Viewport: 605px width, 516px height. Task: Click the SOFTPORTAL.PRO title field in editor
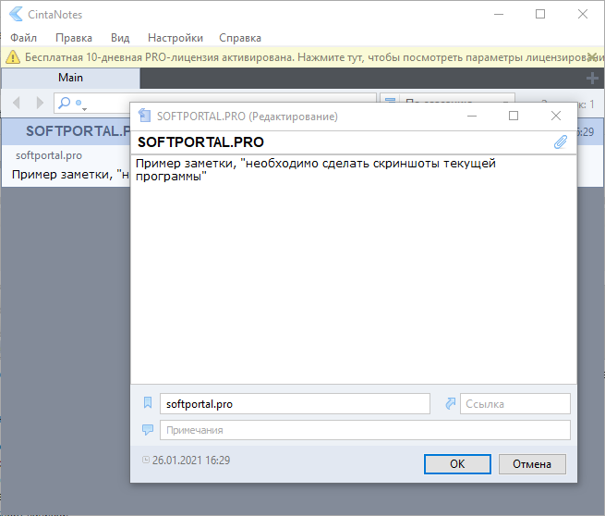click(x=344, y=142)
